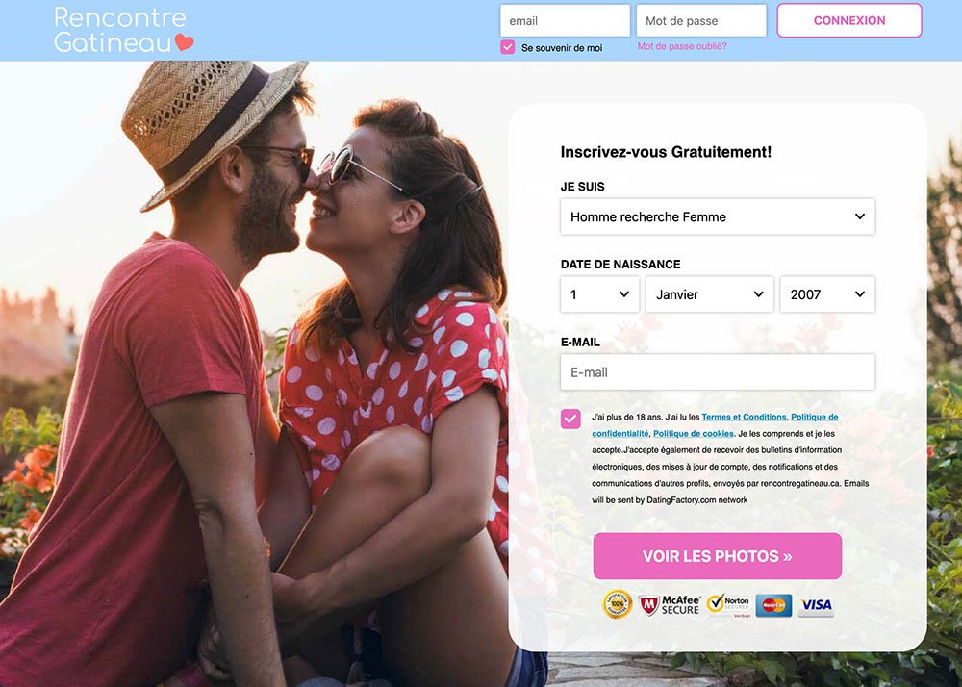The width and height of the screenshot is (962, 687).
Task: Click the Rencontre Gatineau heart logo
Action: tap(123, 30)
